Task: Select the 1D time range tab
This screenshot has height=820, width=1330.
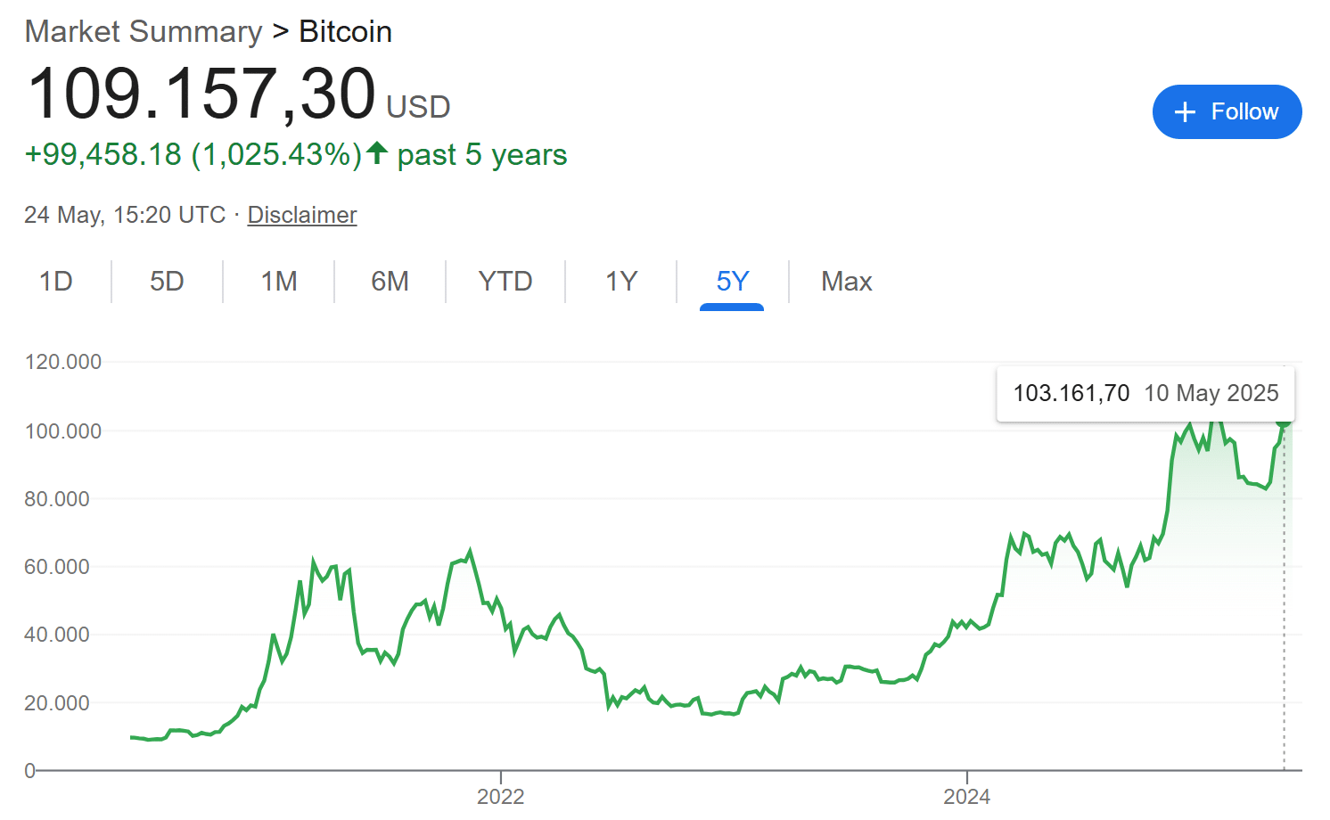Action: pyautogui.click(x=56, y=282)
